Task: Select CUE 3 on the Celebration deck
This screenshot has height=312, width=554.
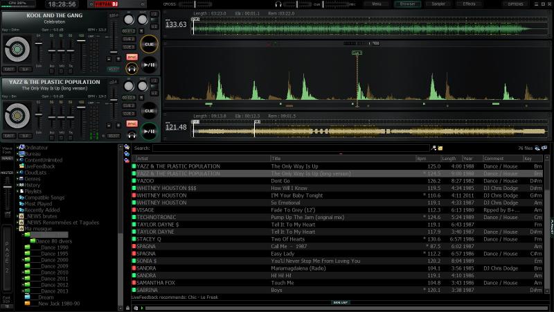Action: pos(129,47)
